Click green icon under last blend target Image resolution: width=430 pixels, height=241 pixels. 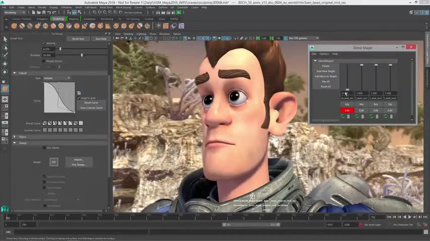tap(386, 116)
